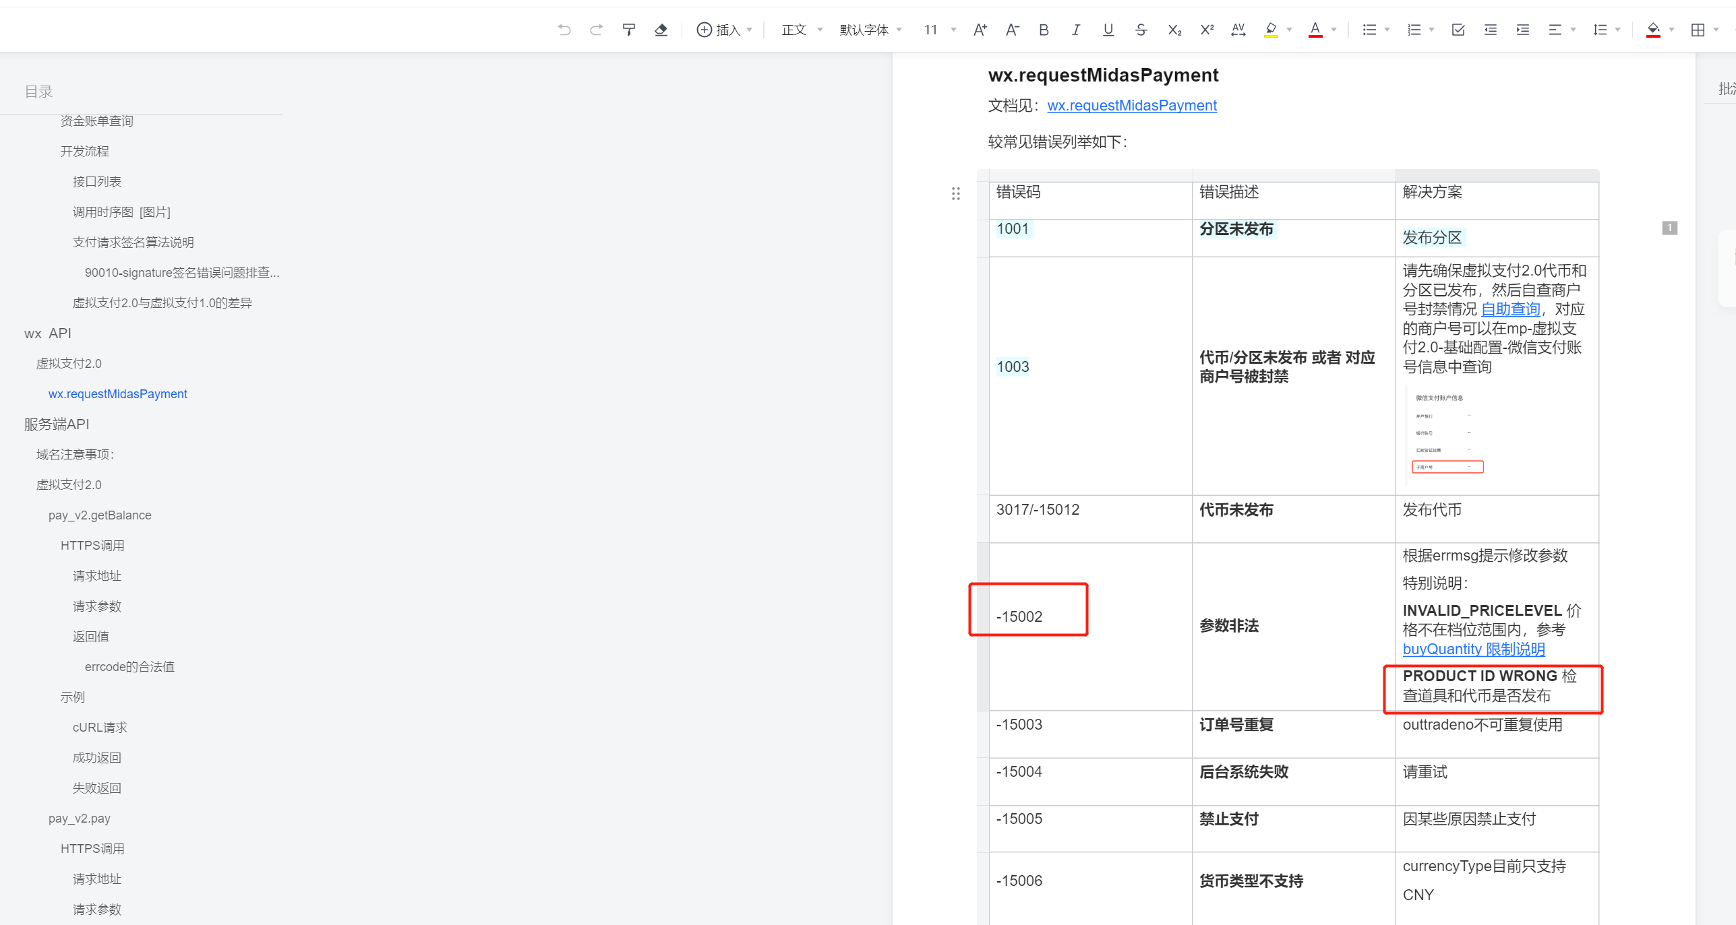Screen dimensions: 1736x925
Task: Click the increase font size icon
Action: (x=980, y=30)
